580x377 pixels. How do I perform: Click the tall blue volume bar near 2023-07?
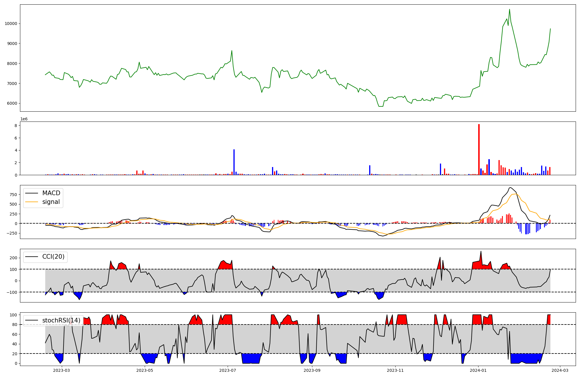point(234,162)
